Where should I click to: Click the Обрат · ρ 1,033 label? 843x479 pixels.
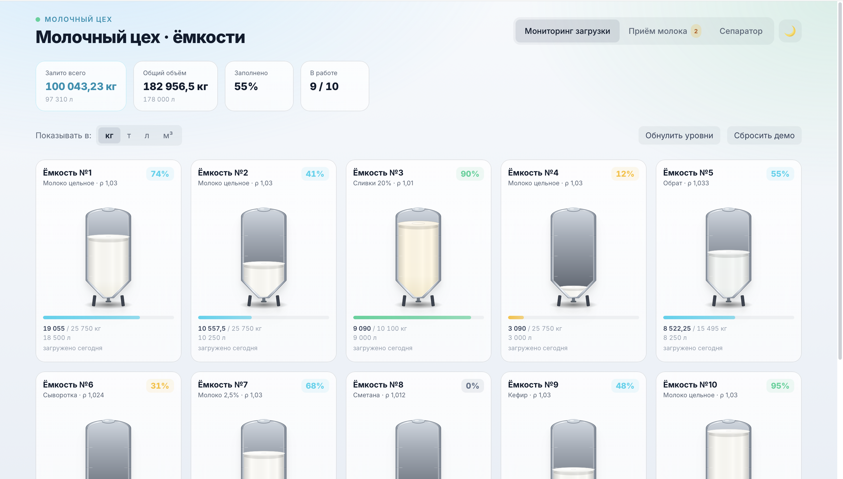pos(686,183)
